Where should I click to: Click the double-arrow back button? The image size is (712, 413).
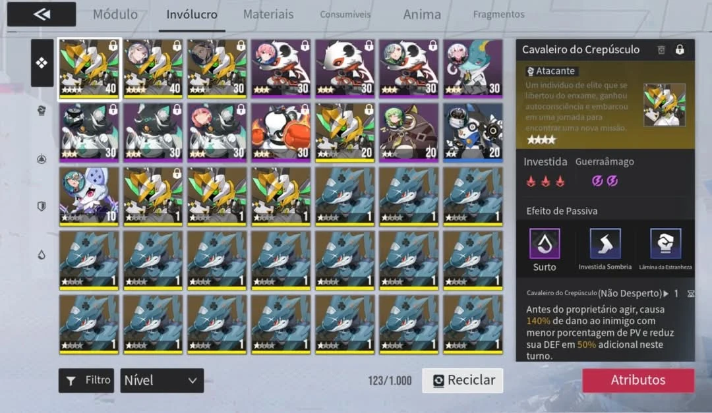coord(42,14)
